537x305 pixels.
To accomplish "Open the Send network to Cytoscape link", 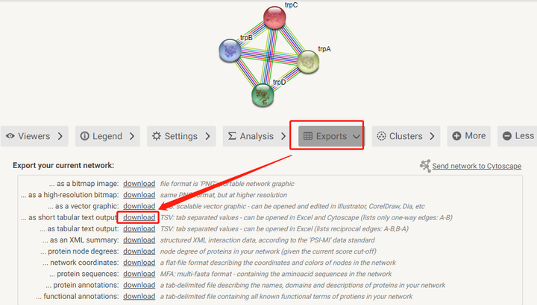I will tap(477, 166).
